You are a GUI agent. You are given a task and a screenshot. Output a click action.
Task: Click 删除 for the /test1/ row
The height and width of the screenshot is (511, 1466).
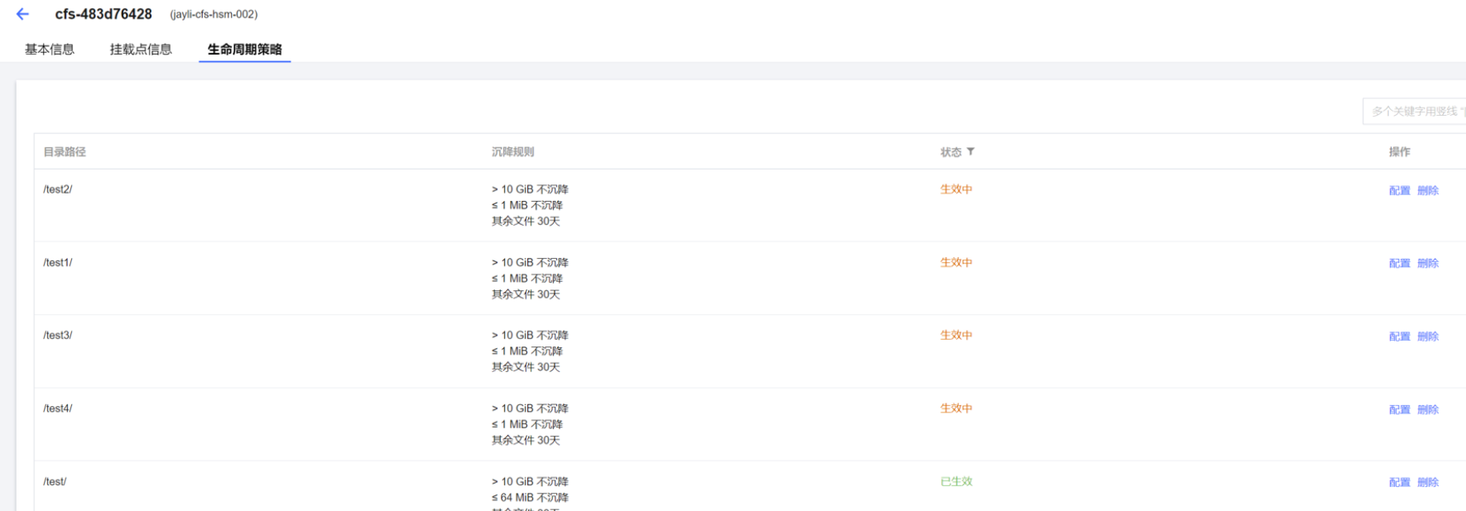[1428, 263]
